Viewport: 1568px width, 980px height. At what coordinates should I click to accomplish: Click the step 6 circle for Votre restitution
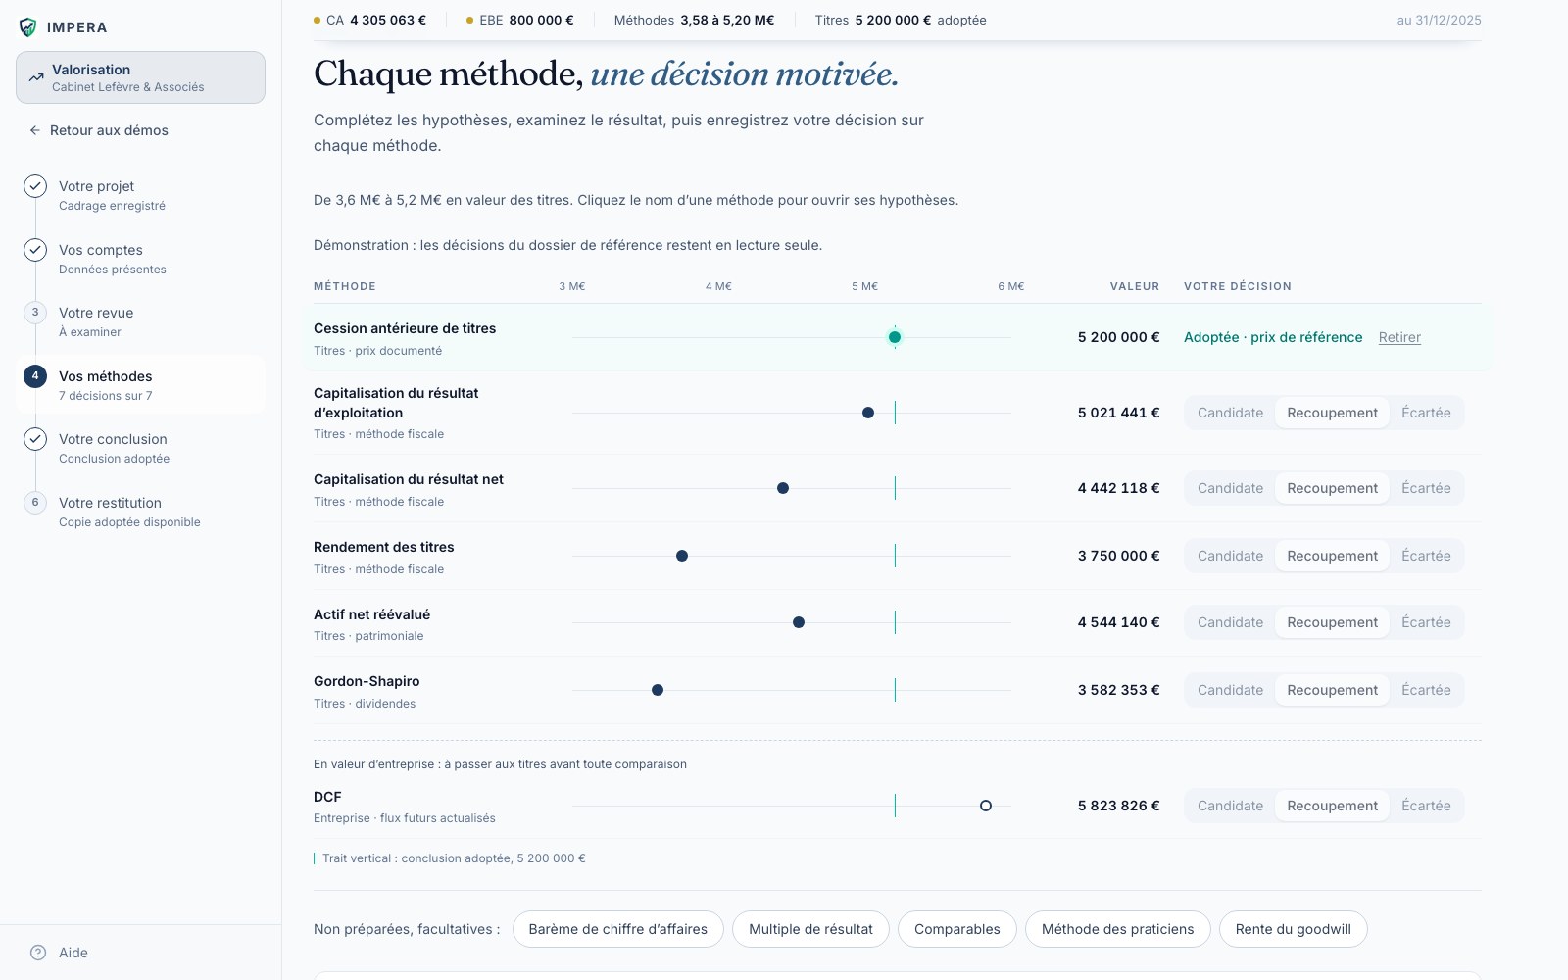coord(35,503)
